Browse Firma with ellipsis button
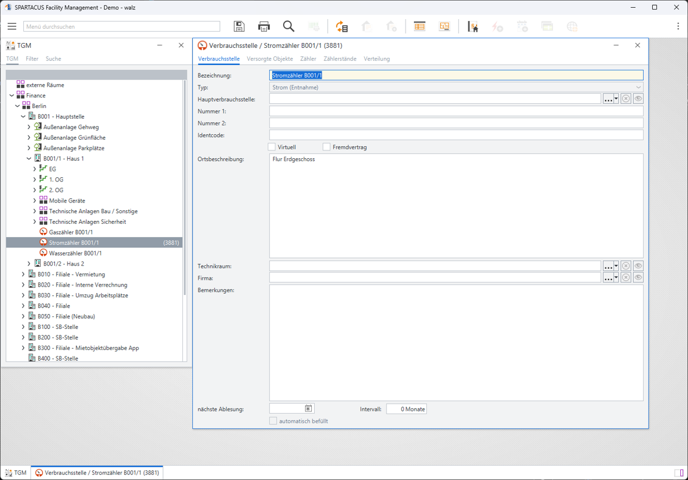This screenshot has height=480, width=688. pyautogui.click(x=608, y=278)
